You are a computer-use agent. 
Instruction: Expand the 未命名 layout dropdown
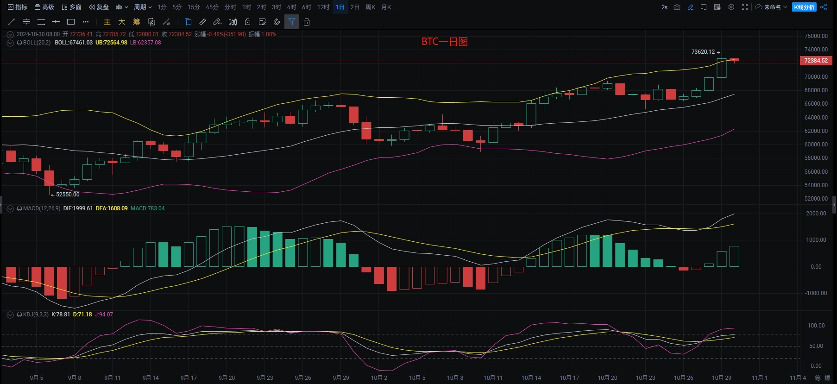(x=771, y=7)
